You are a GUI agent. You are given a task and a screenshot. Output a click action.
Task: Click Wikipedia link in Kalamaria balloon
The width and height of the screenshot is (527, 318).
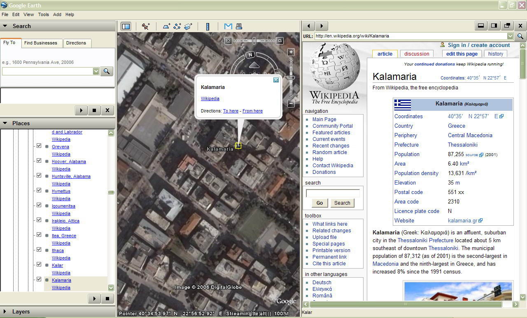(210, 98)
